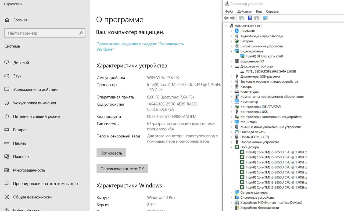The width and height of the screenshot is (344, 211).
Task: Collapse the WIN-VL9UIPFKJ0R root node
Action: [226, 26]
